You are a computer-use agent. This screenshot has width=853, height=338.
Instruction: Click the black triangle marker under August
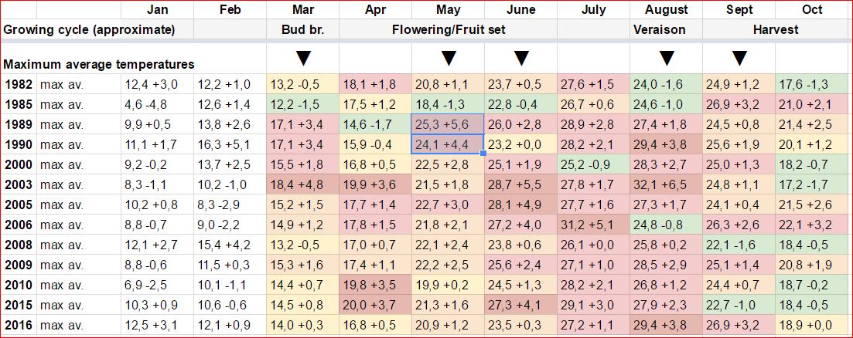(x=666, y=58)
